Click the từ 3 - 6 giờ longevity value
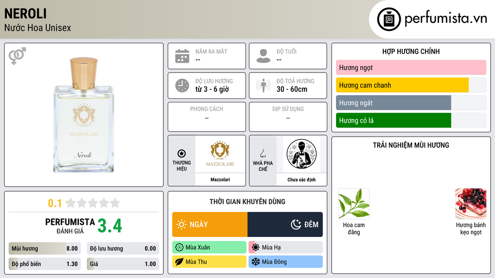495x278 pixels. [x=212, y=89]
